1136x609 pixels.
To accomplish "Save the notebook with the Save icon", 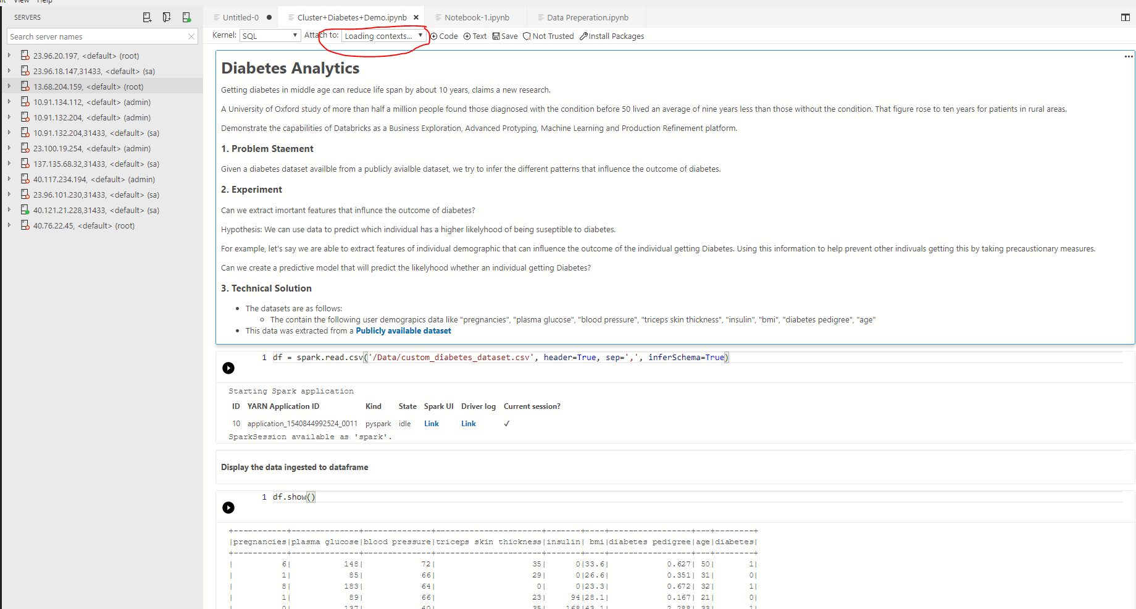I will (504, 36).
